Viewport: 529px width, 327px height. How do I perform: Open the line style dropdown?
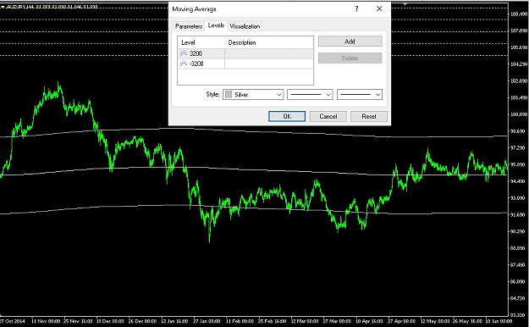click(310, 95)
